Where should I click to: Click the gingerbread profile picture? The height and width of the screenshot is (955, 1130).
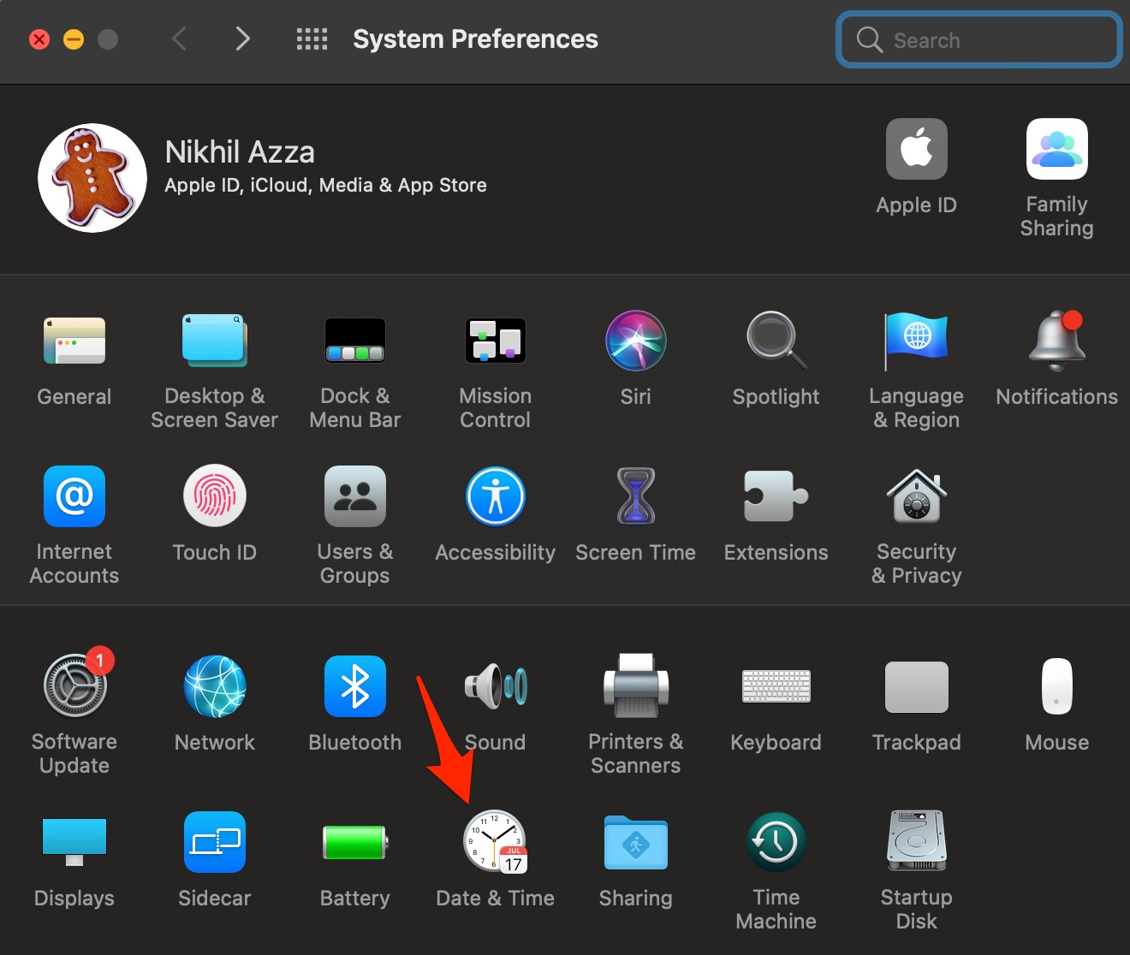(x=92, y=178)
